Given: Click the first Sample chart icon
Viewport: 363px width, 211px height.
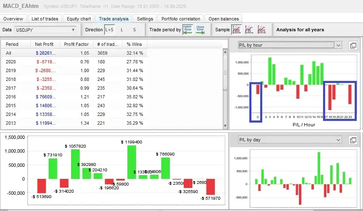Looking at the screenshot, I should click(x=236, y=30).
